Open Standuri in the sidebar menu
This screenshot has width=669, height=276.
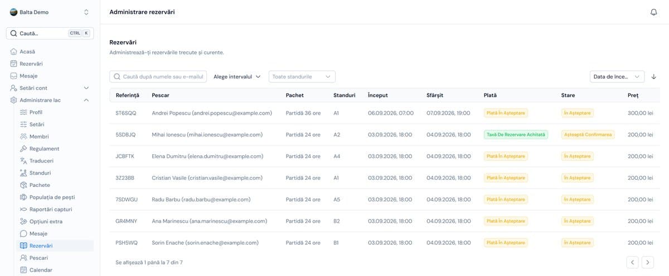tap(55, 173)
